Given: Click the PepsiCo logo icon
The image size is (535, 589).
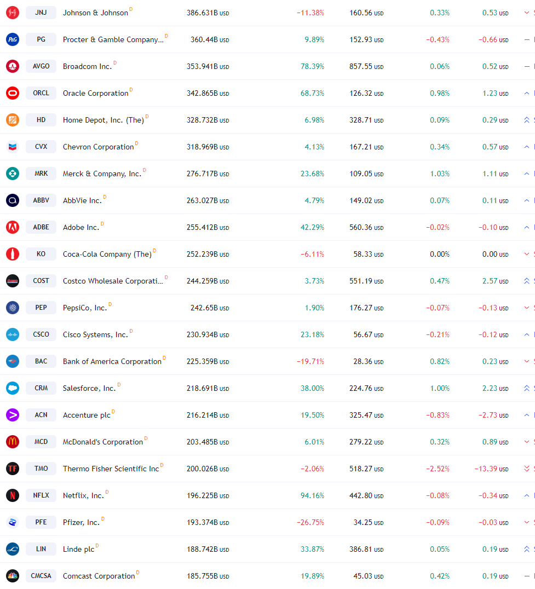Looking at the screenshot, I should coord(13,308).
